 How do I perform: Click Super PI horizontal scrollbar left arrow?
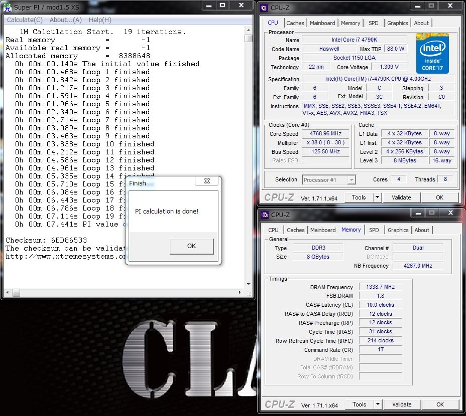pos(8,293)
